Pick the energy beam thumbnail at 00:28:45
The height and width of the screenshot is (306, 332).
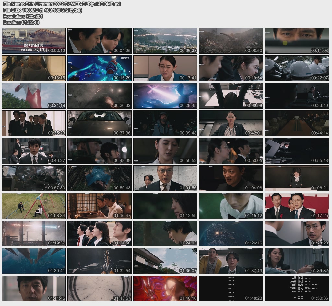click(x=165, y=96)
